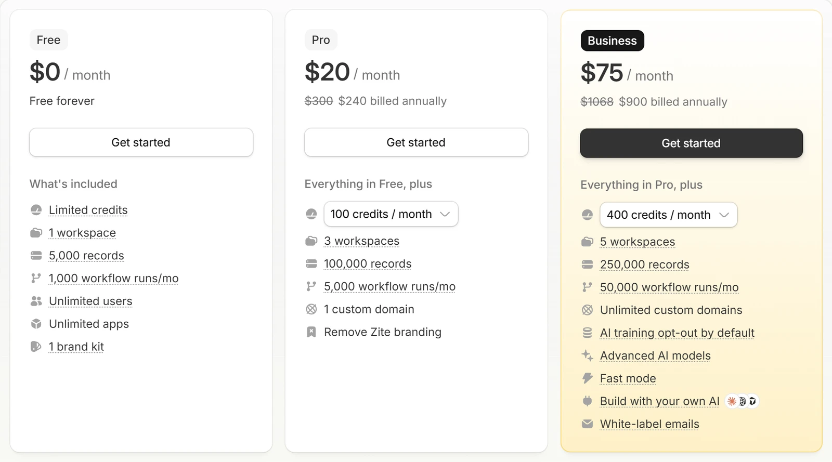This screenshot has height=462, width=832.
Task: Open the 400 credits / month dropdown
Action: tap(668, 215)
